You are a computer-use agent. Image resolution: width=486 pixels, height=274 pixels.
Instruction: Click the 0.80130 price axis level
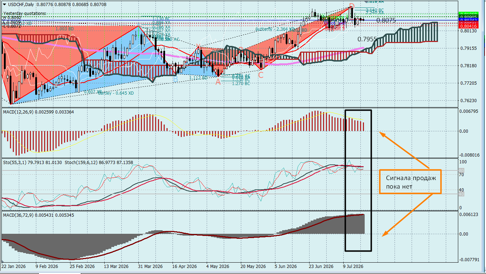[468, 31]
